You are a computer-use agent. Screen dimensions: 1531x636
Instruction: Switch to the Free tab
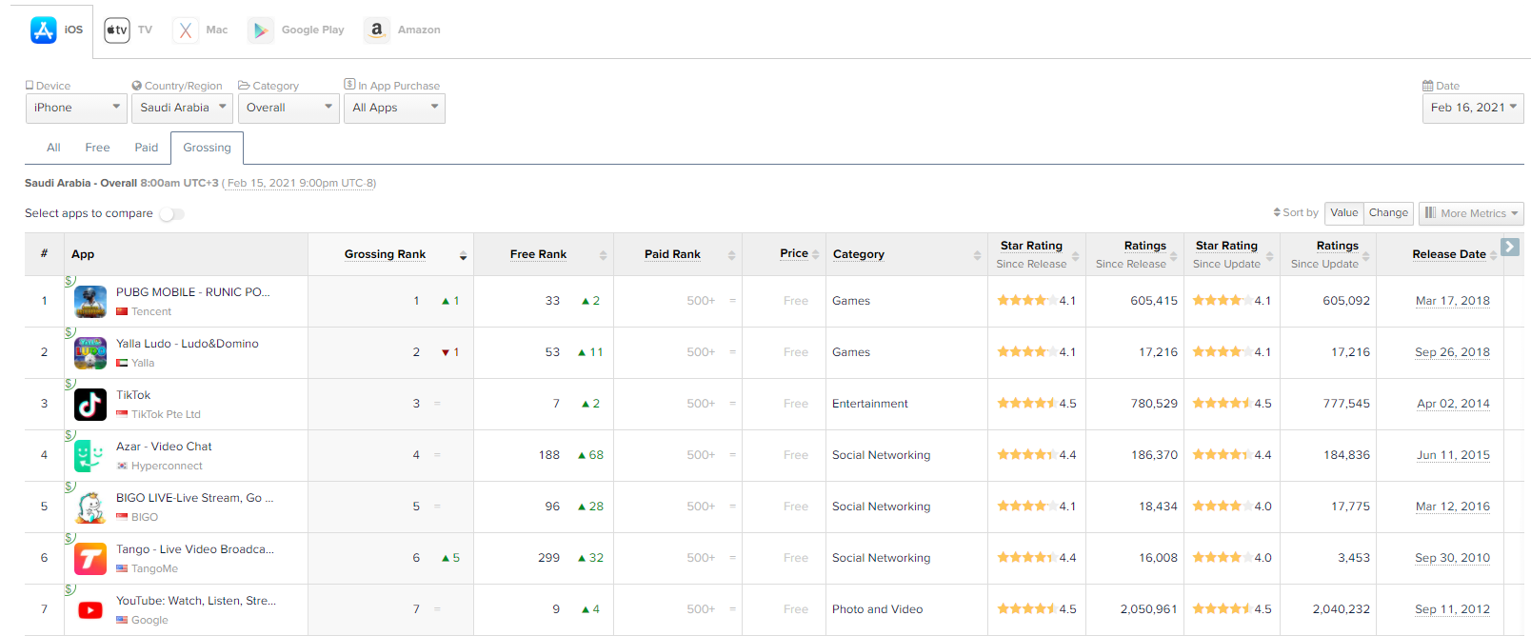(x=97, y=148)
